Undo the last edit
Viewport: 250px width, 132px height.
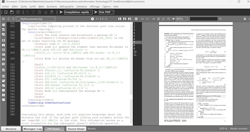tap(27, 12)
